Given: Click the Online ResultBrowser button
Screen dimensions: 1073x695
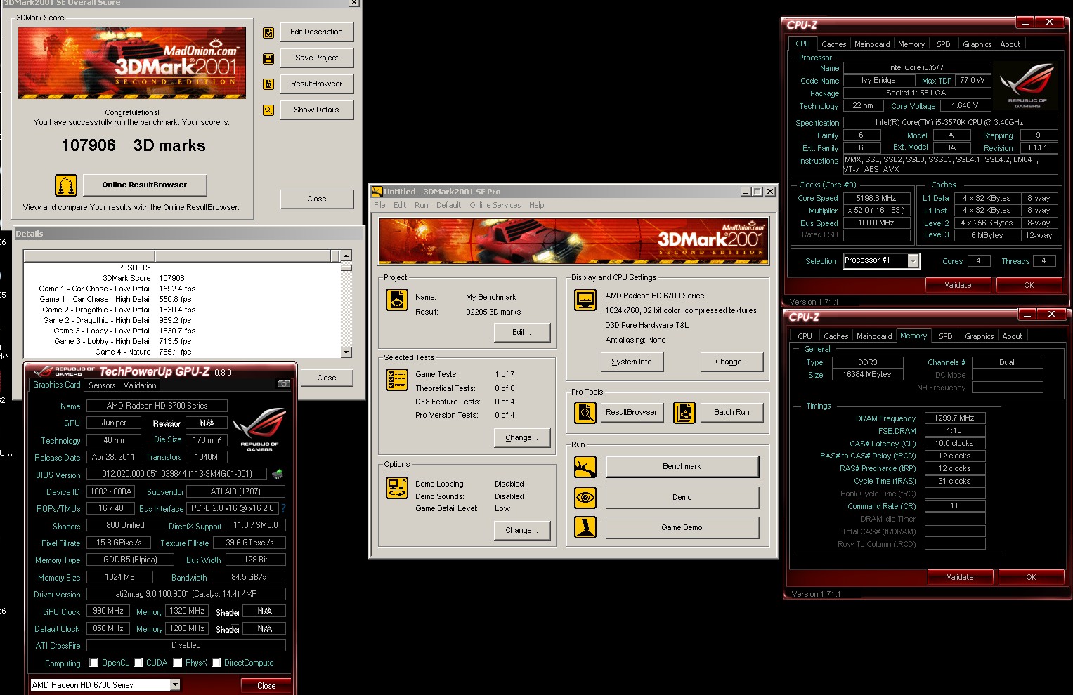Looking at the screenshot, I should click(x=145, y=185).
